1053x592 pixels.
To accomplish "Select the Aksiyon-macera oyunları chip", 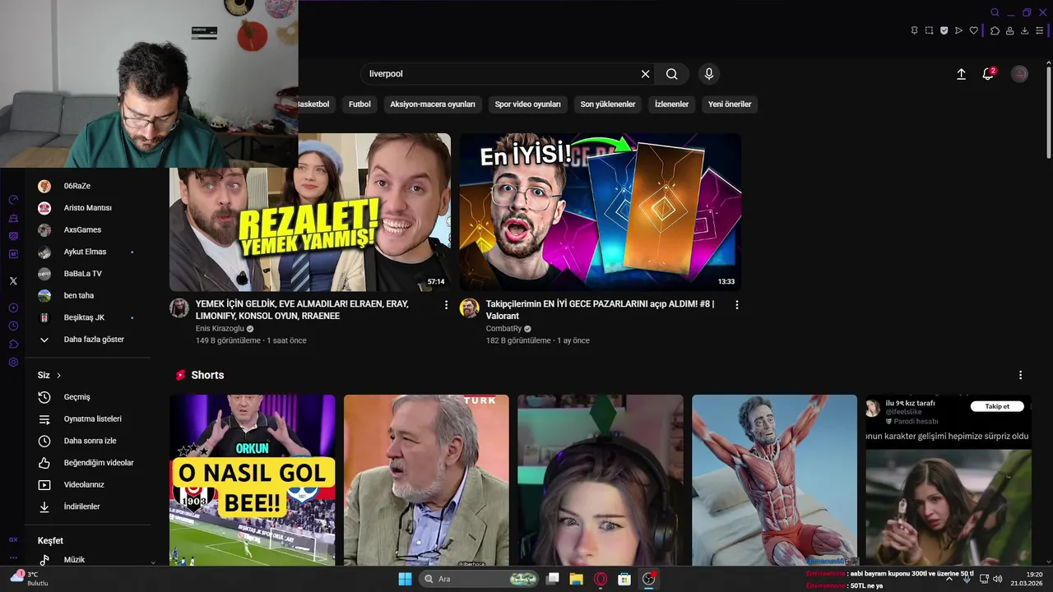I will pyautogui.click(x=433, y=104).
